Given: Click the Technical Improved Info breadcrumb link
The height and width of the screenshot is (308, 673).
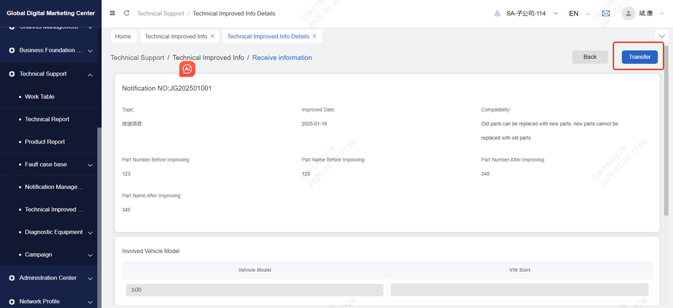Looking at the screenshot, I should tap(208, 58).
